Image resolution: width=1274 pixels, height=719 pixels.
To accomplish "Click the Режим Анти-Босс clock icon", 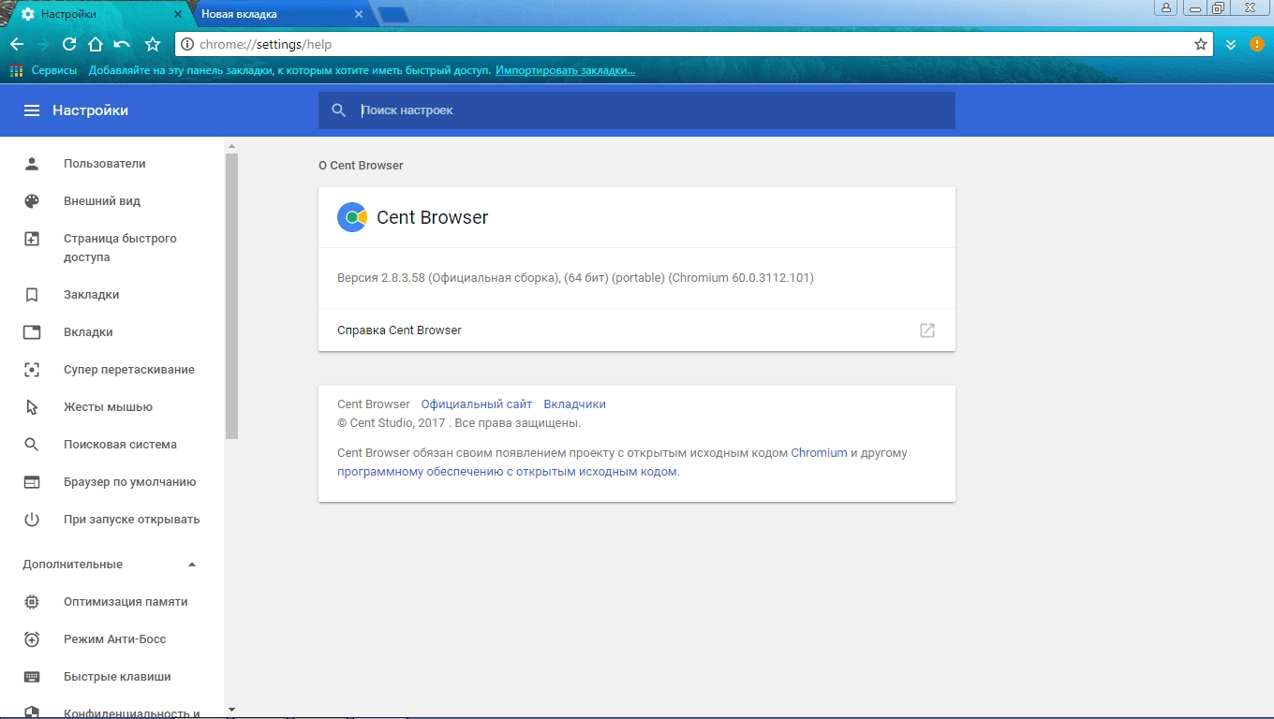I will (x=32, y=639).
